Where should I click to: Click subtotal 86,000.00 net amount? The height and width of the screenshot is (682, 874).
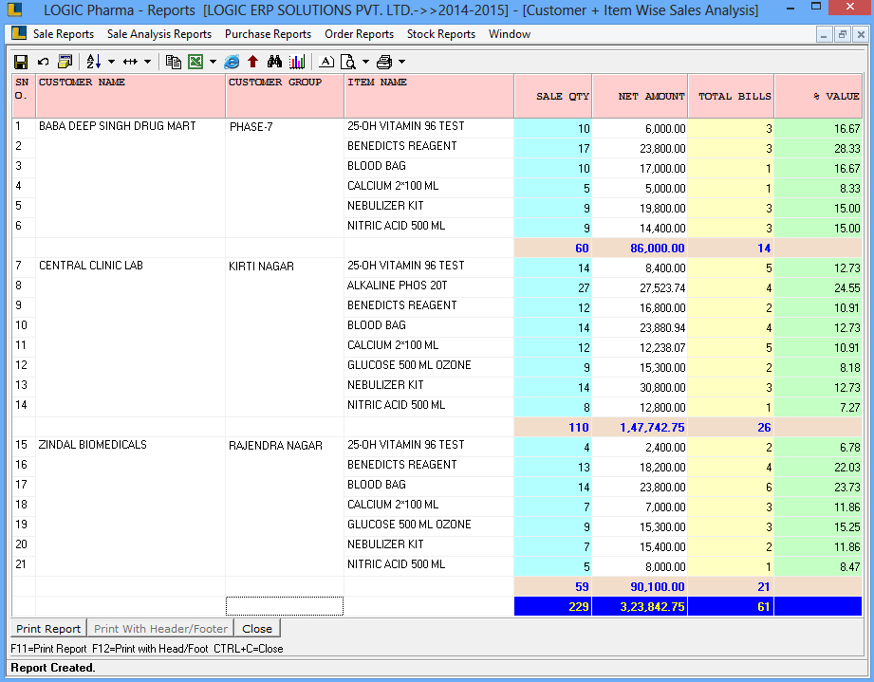click(x=640, y=248)
